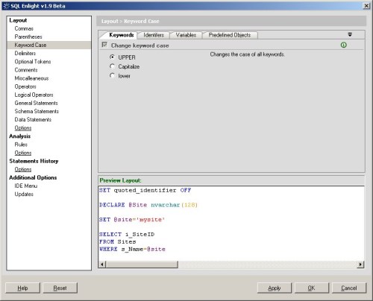Viewport: 373px width, 301px height.
Task: Open Rules under Analysis
Action: tap(21, 145)
